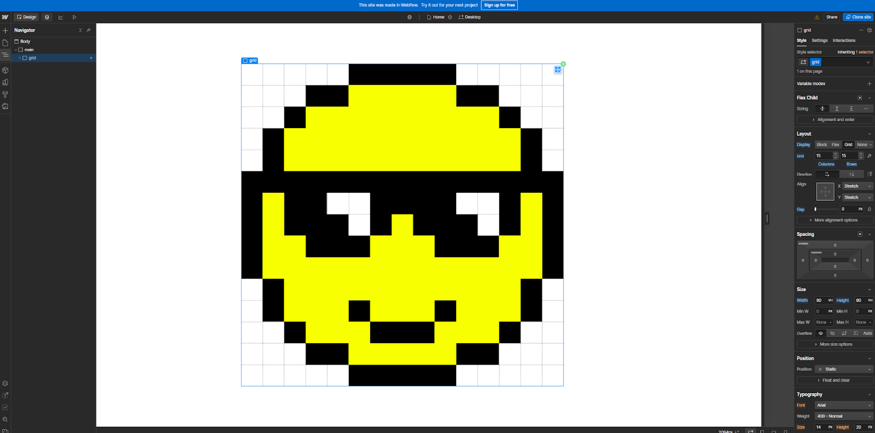Set display to Grid
Image resolution: width=875 pixels, height=433 pixels.
click(x=848, y=145)
